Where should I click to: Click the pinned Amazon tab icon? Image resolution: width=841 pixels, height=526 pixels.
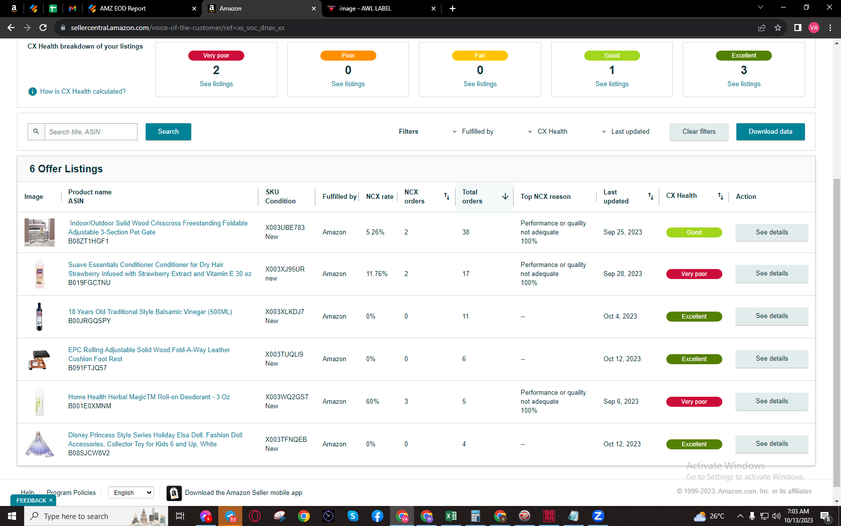14,9
